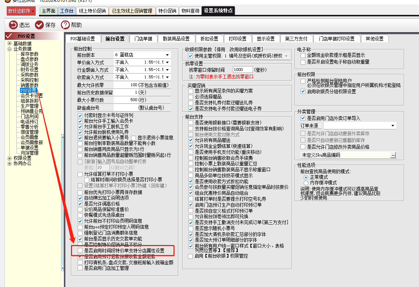Toggle 自动弹出加工说明选项 checkbox
Screen dimensions: 419x287
pos(80,198)
